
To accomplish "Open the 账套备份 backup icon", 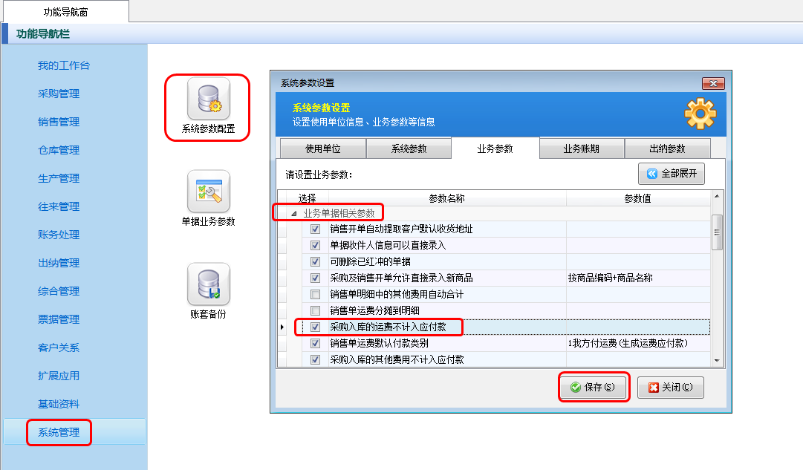I will pos(208,285).
